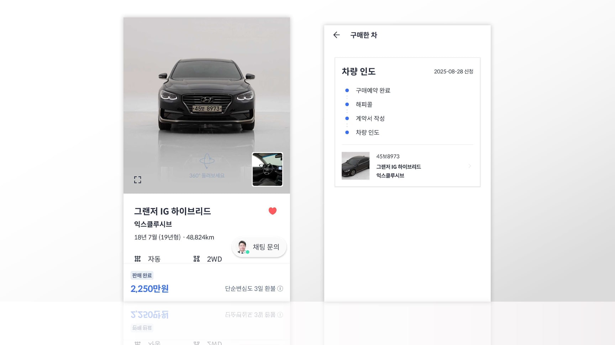Select the 해피콜 step indicator
Viewport: 615px width, 345px height.
(x=347, y=104)
